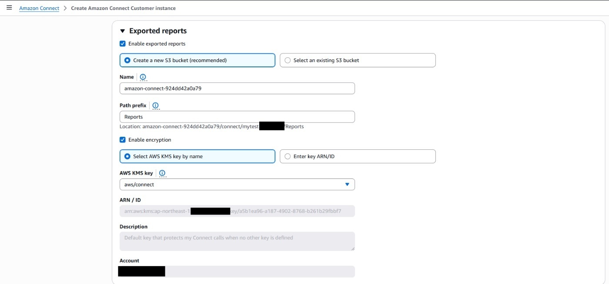Click the disabled ARN / ID field
The image size is (609, 284).
tap(237, 211)
